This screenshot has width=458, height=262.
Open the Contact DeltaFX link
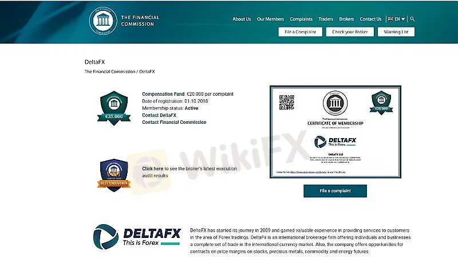(159, 115)
